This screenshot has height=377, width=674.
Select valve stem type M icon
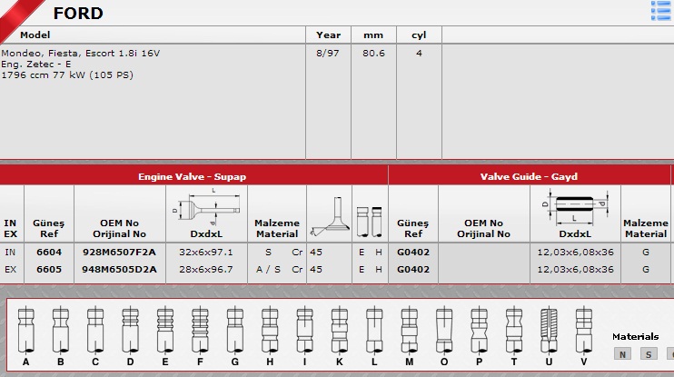tap(409, 330)
